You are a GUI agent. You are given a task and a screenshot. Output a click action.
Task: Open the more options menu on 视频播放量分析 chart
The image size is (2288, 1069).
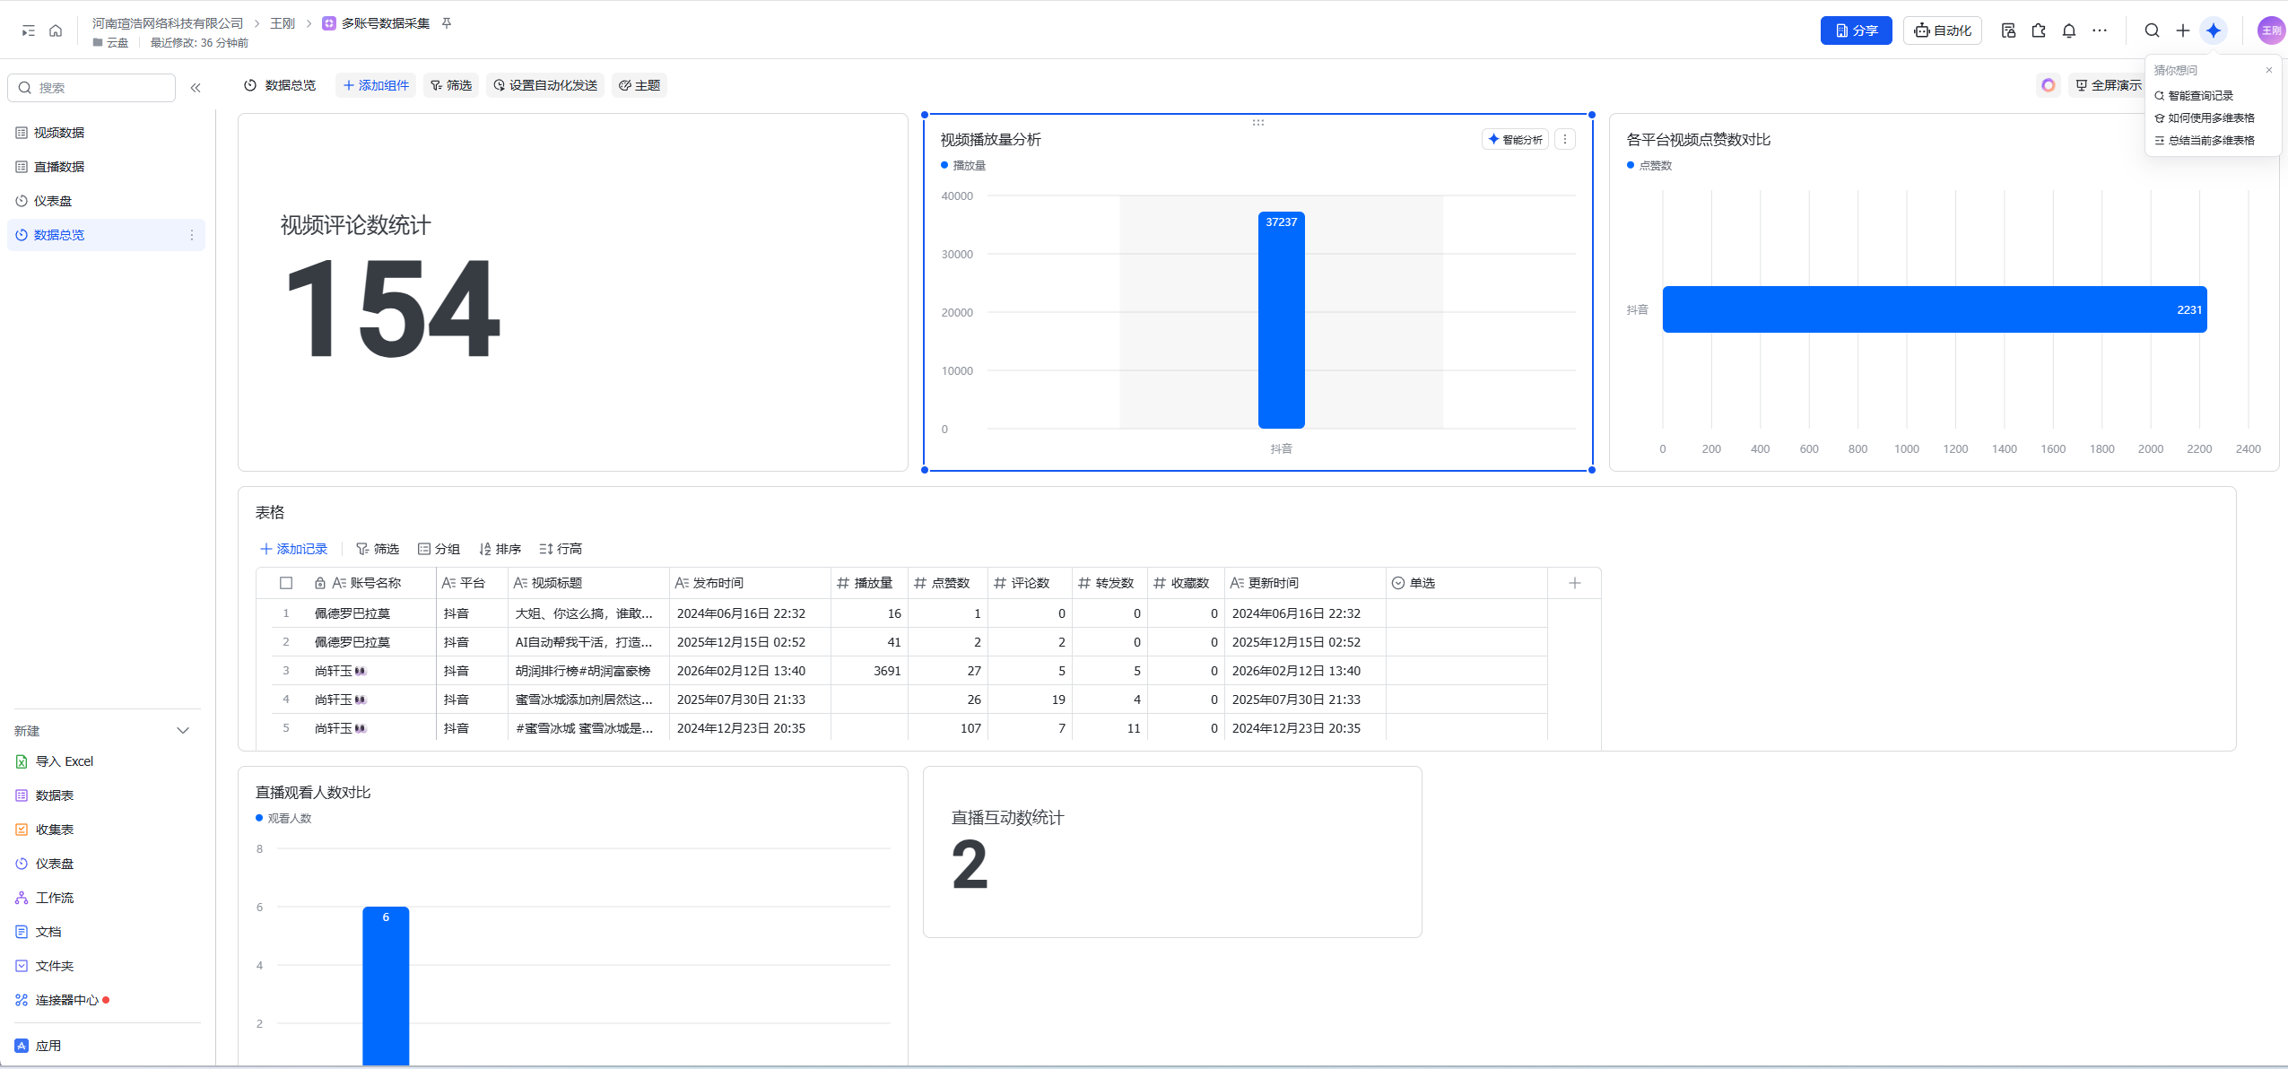(1565, 139)
